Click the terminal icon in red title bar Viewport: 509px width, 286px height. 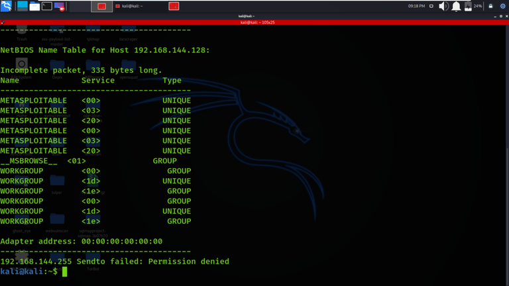(3, 23)
